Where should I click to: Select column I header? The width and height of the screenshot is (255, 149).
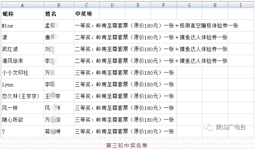point(241,5)
